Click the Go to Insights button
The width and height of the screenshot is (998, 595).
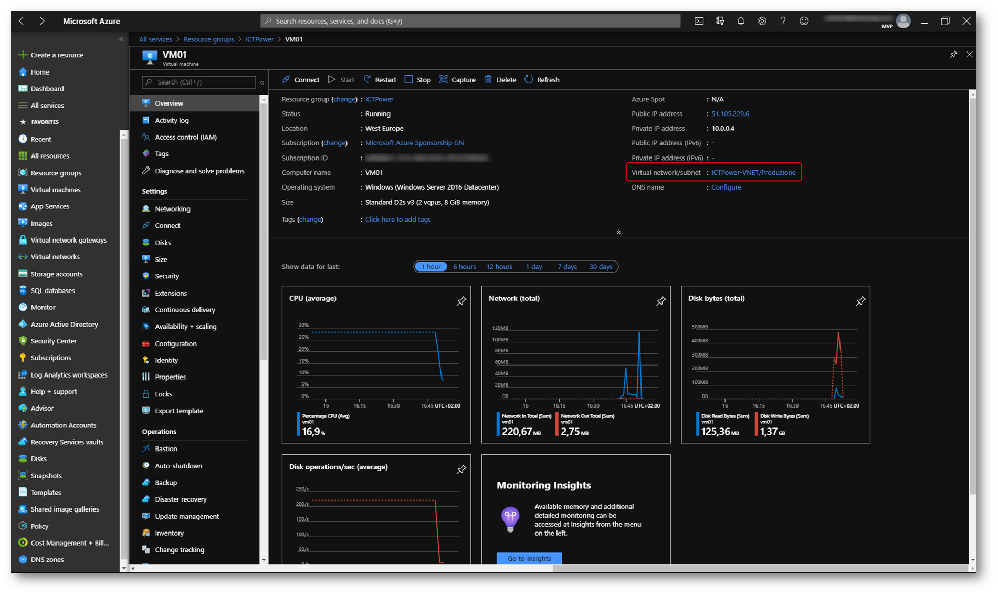tap(529, 558)
